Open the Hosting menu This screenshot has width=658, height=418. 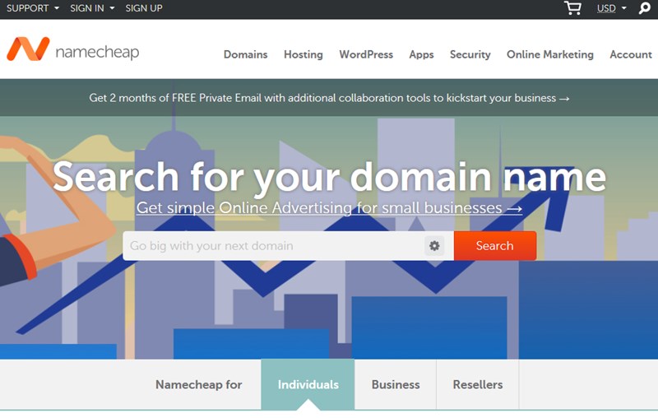pyautogui.click(x=304, y=54)
